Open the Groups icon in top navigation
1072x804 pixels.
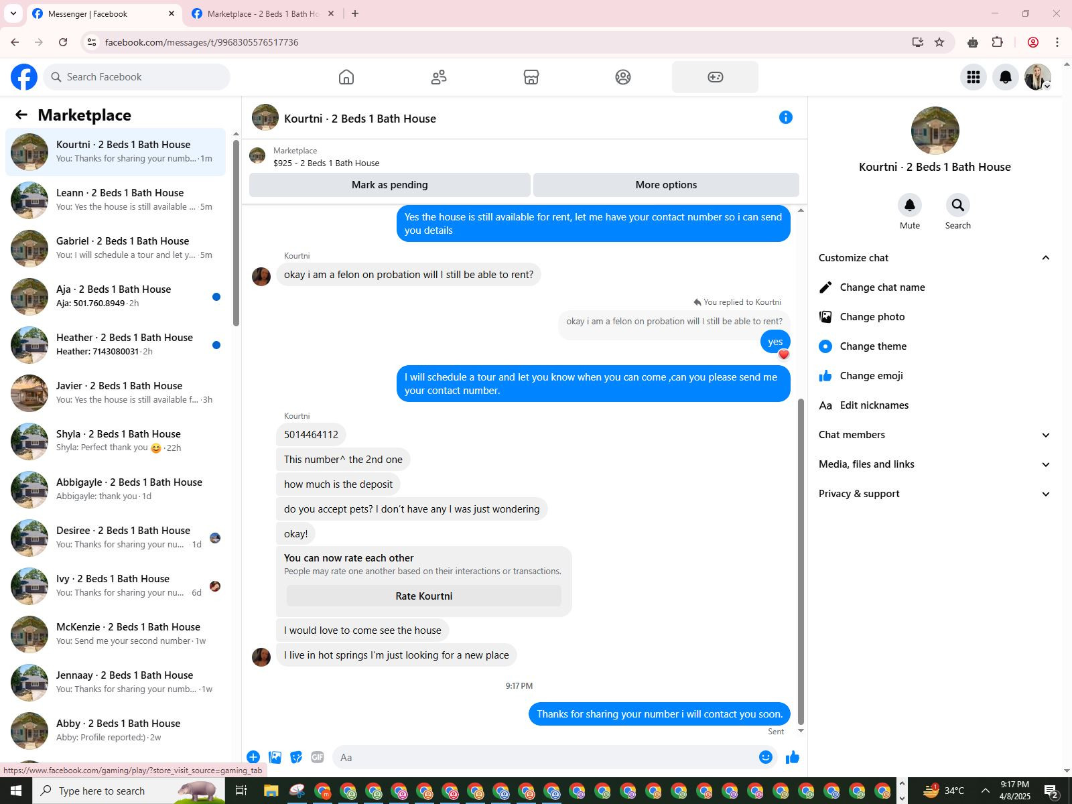coord(623,77)
